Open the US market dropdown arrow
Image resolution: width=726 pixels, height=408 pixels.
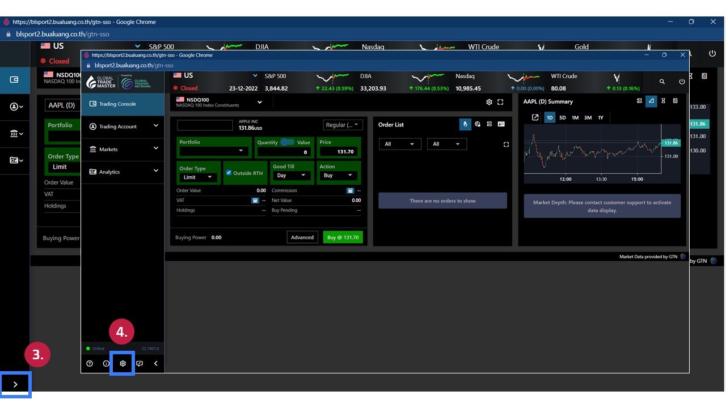coord(255,76)
